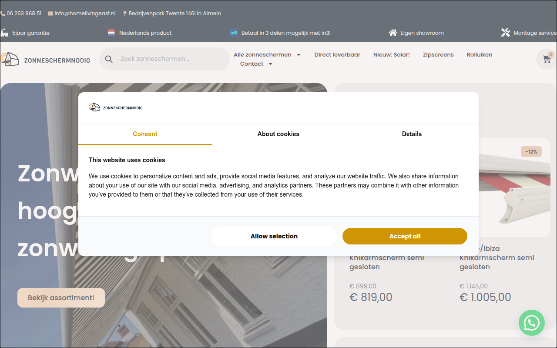Click the 06 203 968 51 phone number
The image size is (557, 348).
(x=24, y=13)
